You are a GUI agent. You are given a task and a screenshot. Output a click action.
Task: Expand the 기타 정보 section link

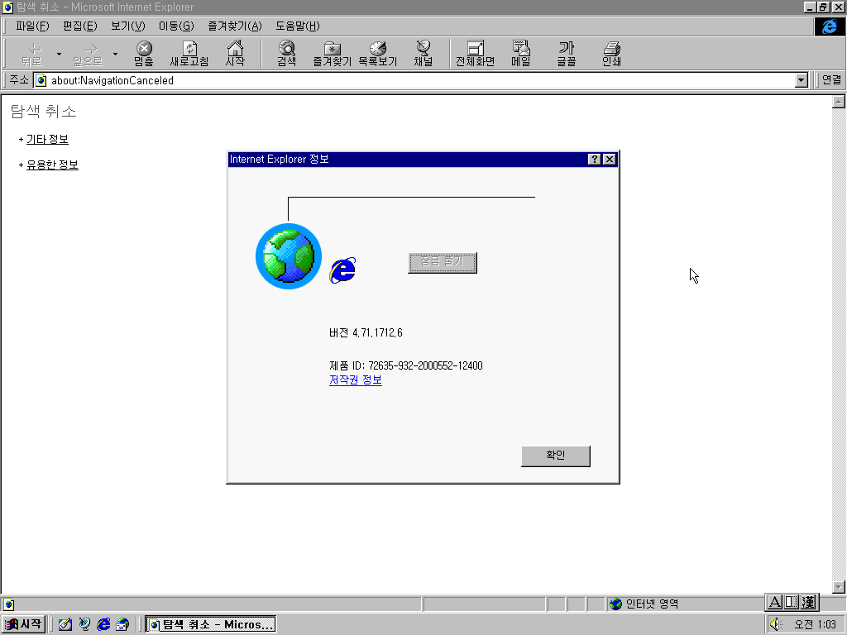47,139
